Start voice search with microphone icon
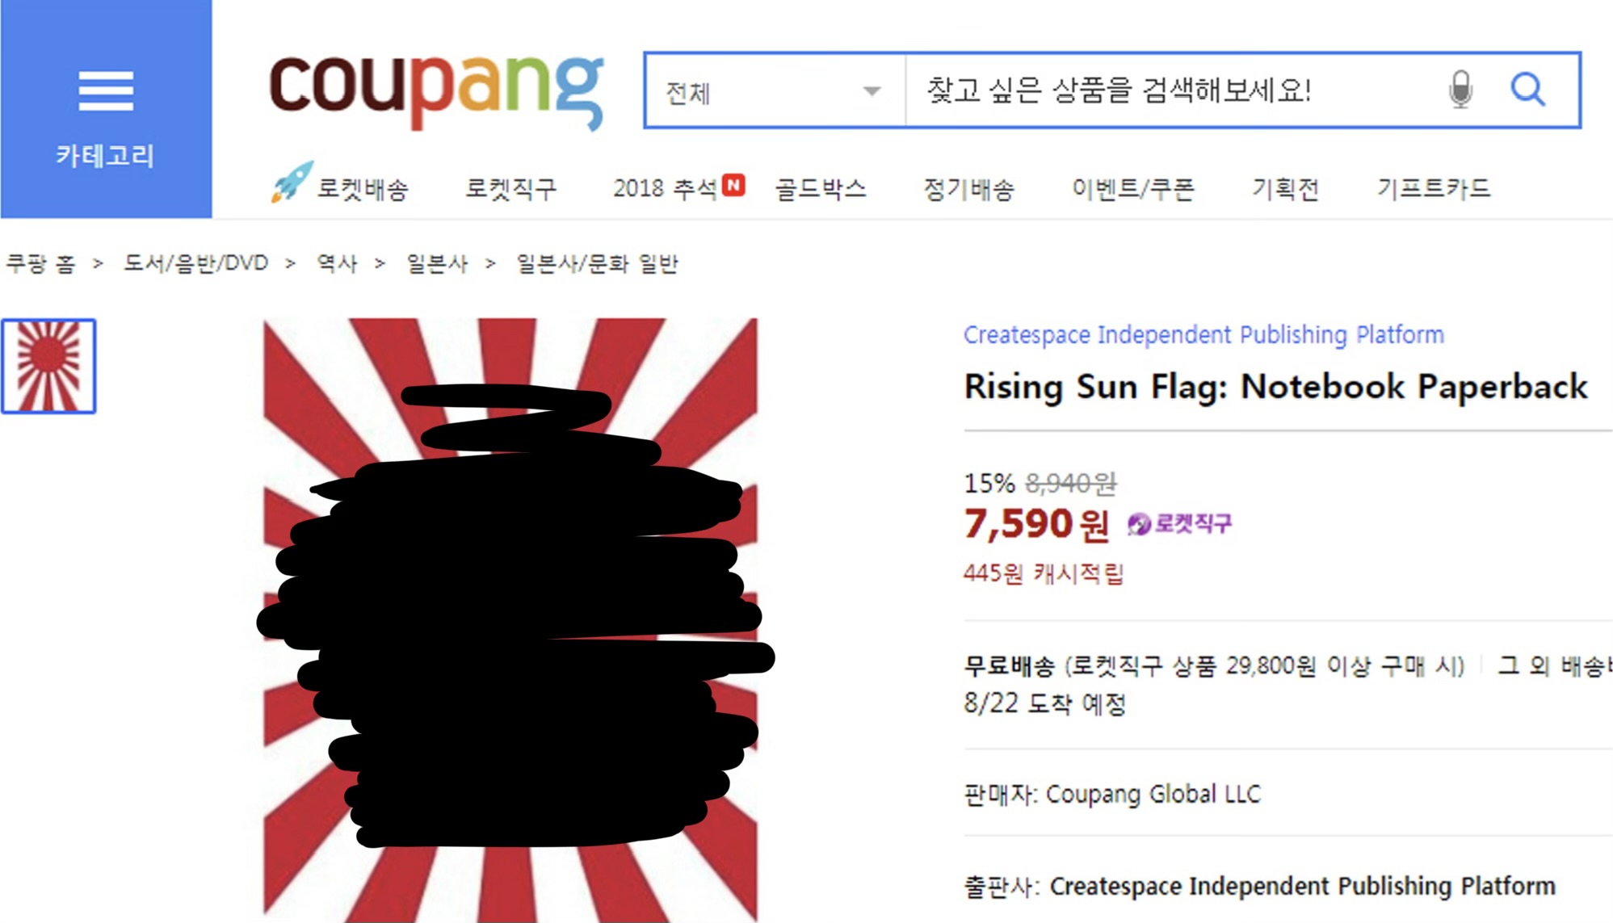Screen dimensions: 1613x923 tap(1460, 90)
